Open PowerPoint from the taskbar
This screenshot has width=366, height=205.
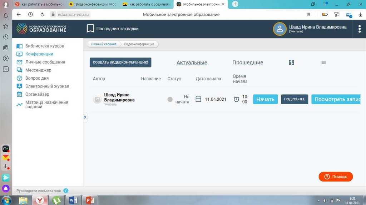(90, 200)
